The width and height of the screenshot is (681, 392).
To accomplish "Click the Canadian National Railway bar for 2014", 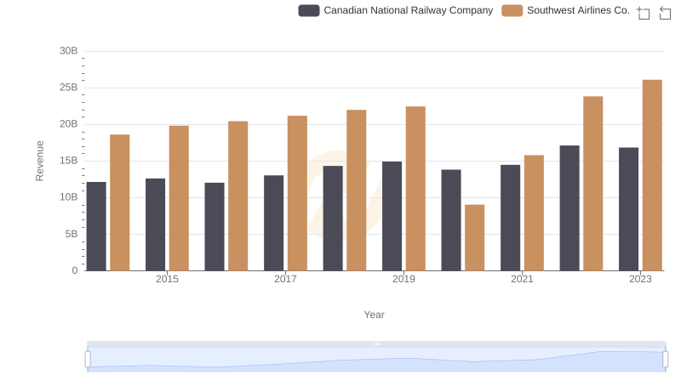I will [x=96, y=226].
